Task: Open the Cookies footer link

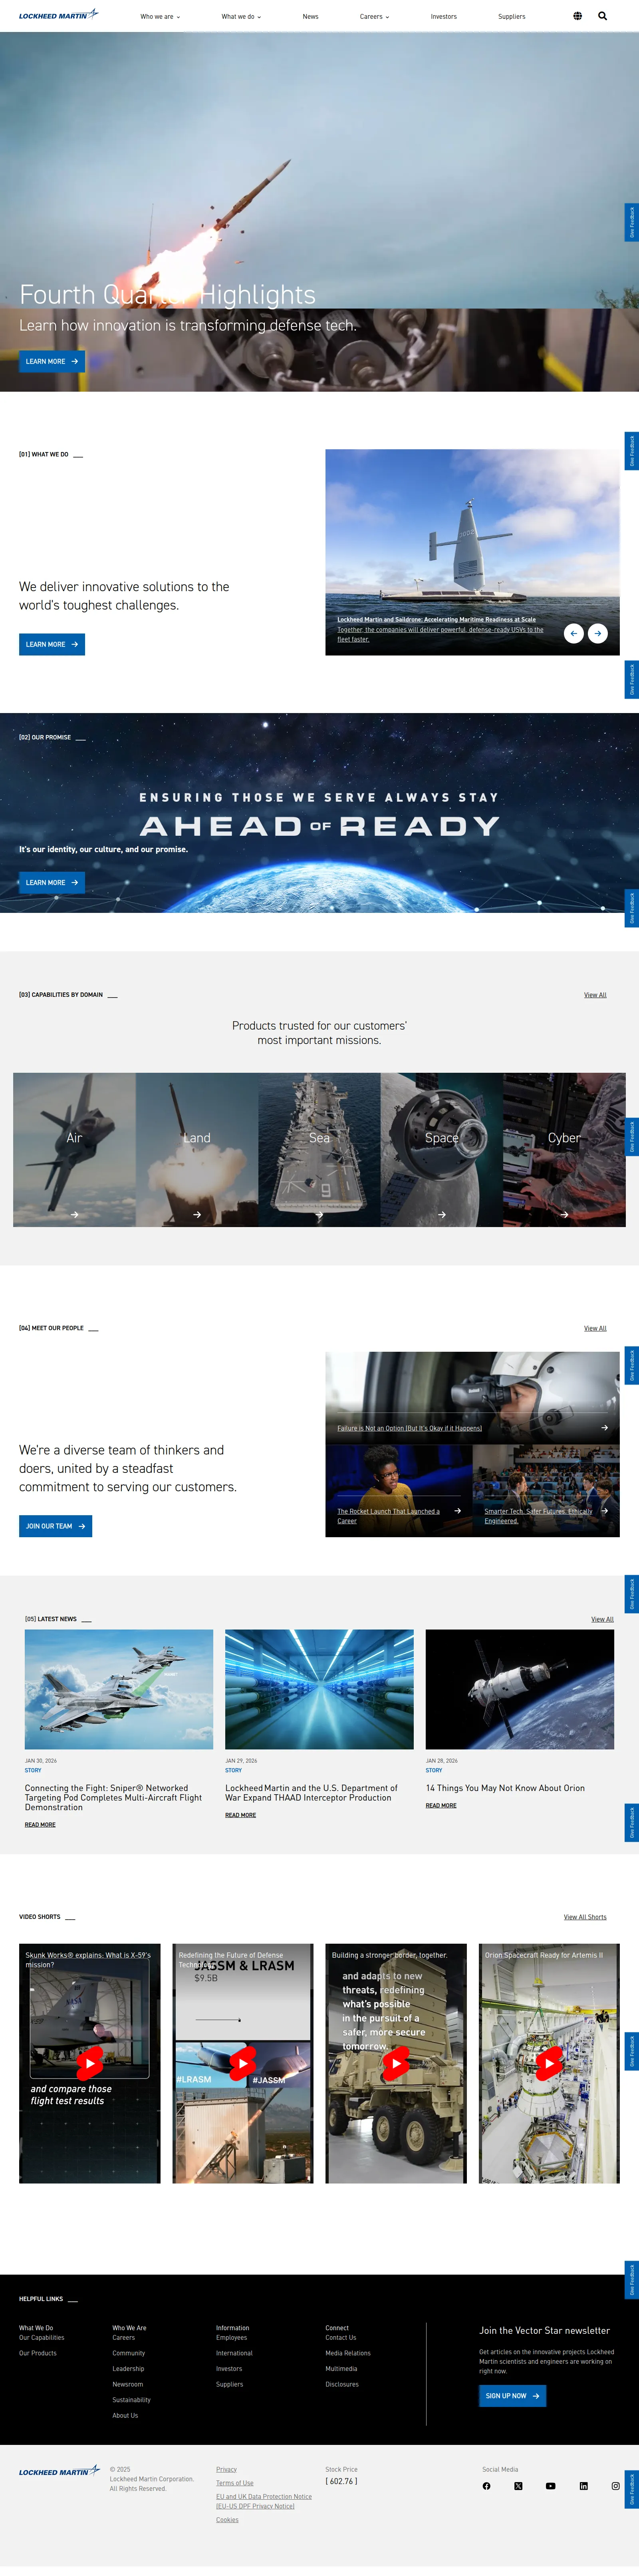Action: tap(228, 2520)
